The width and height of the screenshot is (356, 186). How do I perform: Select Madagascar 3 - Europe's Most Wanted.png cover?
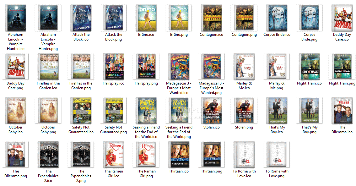[211, 67]
